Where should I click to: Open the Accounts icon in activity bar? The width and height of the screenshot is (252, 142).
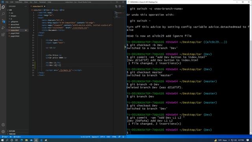coord(3,125)
